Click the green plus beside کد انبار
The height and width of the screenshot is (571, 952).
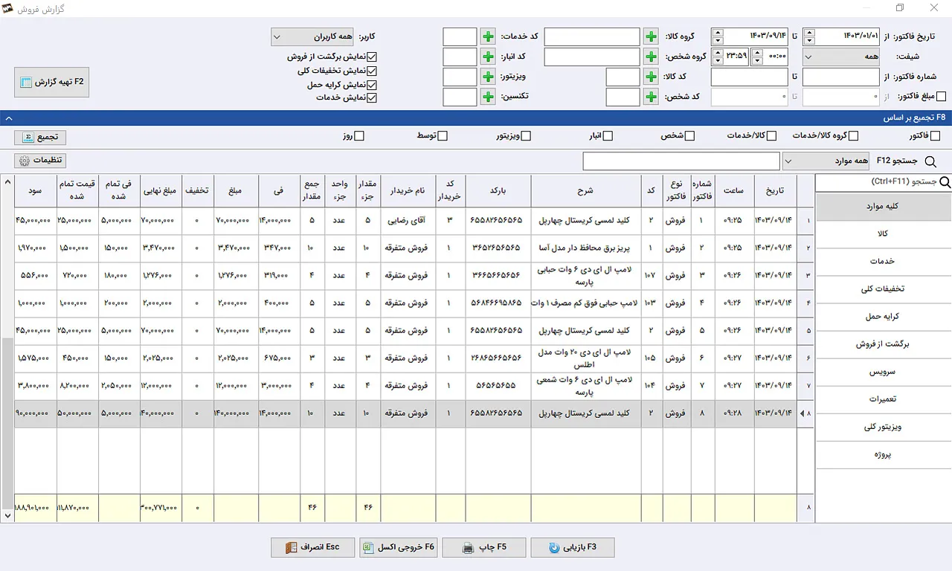488,57
